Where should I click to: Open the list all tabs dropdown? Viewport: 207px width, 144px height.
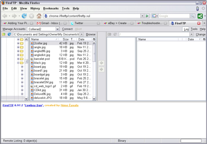[x=204, y=23]
